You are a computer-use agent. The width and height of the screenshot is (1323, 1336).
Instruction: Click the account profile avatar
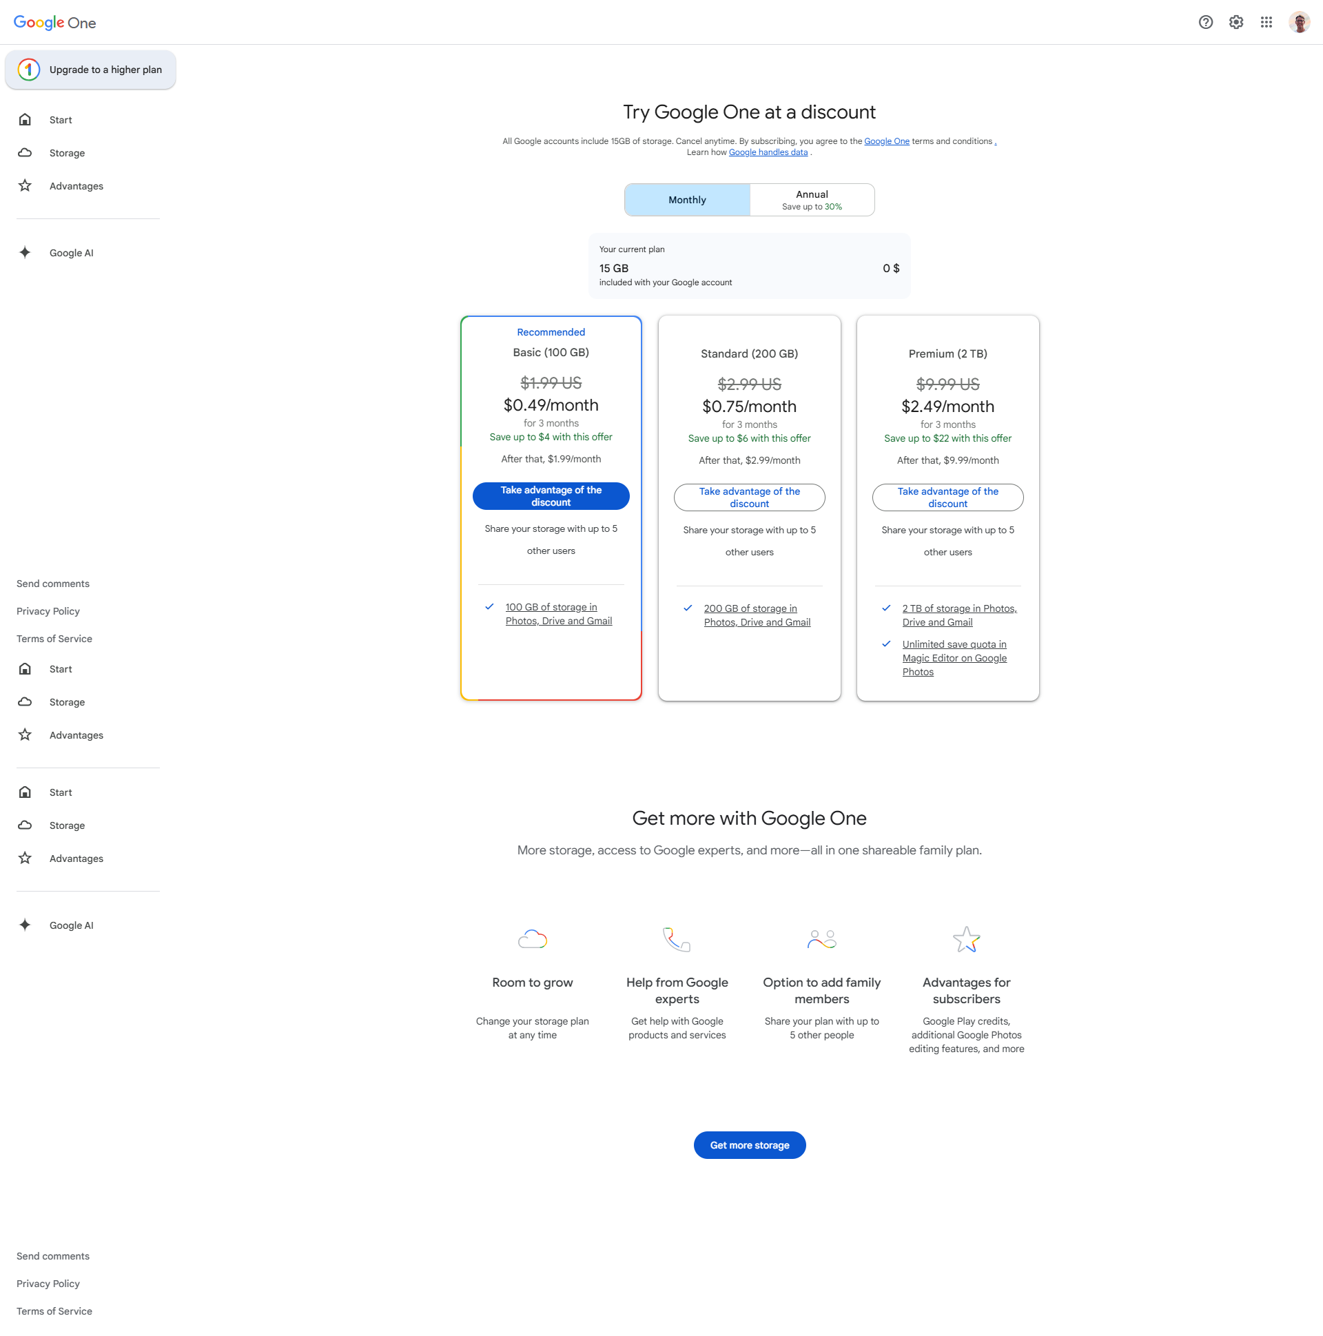pyautogui.click(x=1299, y=22)
